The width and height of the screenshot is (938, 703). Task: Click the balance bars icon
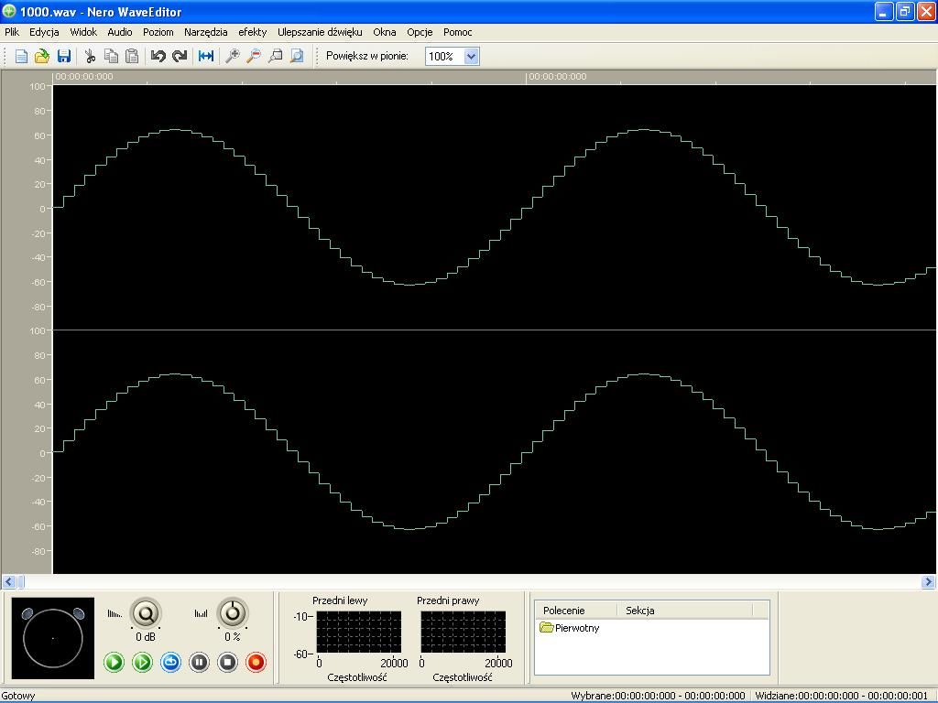(202, 613)
